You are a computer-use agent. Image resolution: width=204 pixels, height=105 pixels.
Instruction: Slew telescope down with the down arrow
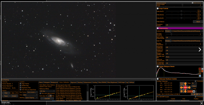(x=185, y=91)
